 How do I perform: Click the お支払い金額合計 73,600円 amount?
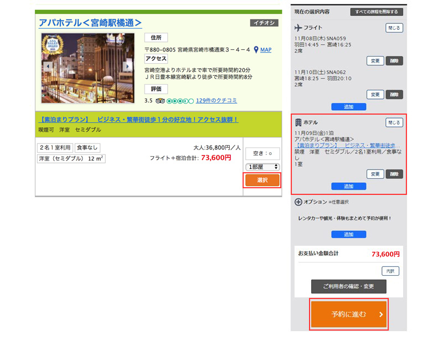385,254
